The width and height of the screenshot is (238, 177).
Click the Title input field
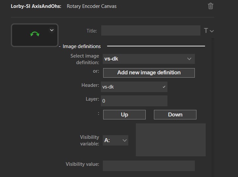(x=151, y=31)
